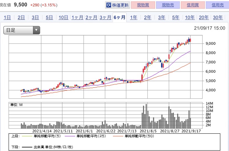This screenshot has height=151, width=229.
Task: Click the 2021/6/22 date label
Action: click(x=106, y=131)
